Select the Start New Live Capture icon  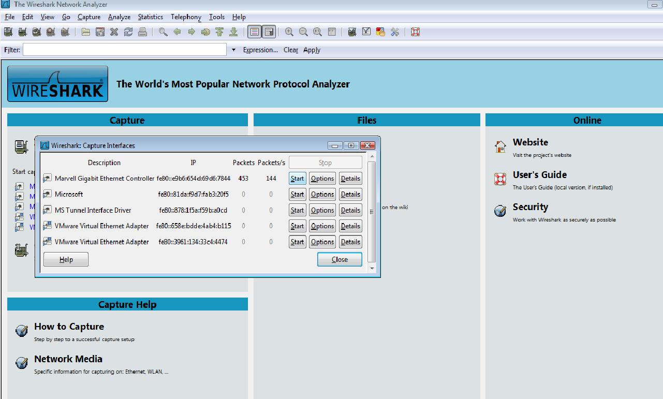35,32
